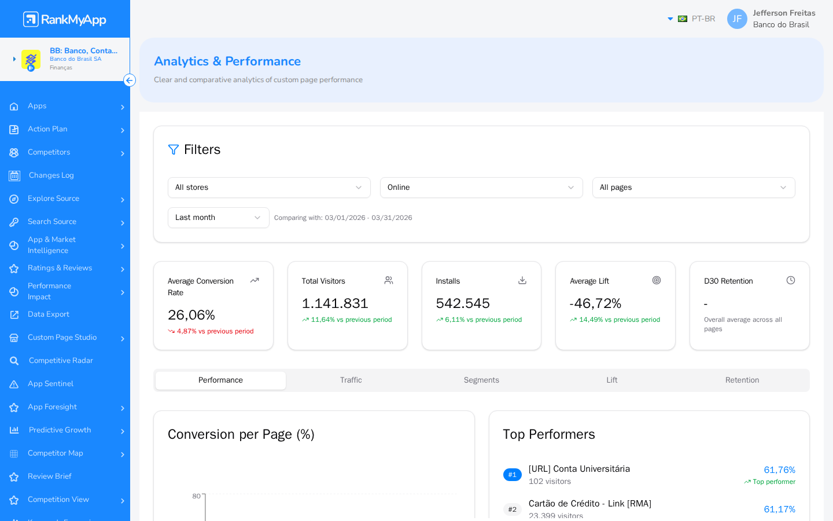This screenshot has height=521, width=833.
Task: Click the App & Market Intelligence icon
Action: point(14,245)
